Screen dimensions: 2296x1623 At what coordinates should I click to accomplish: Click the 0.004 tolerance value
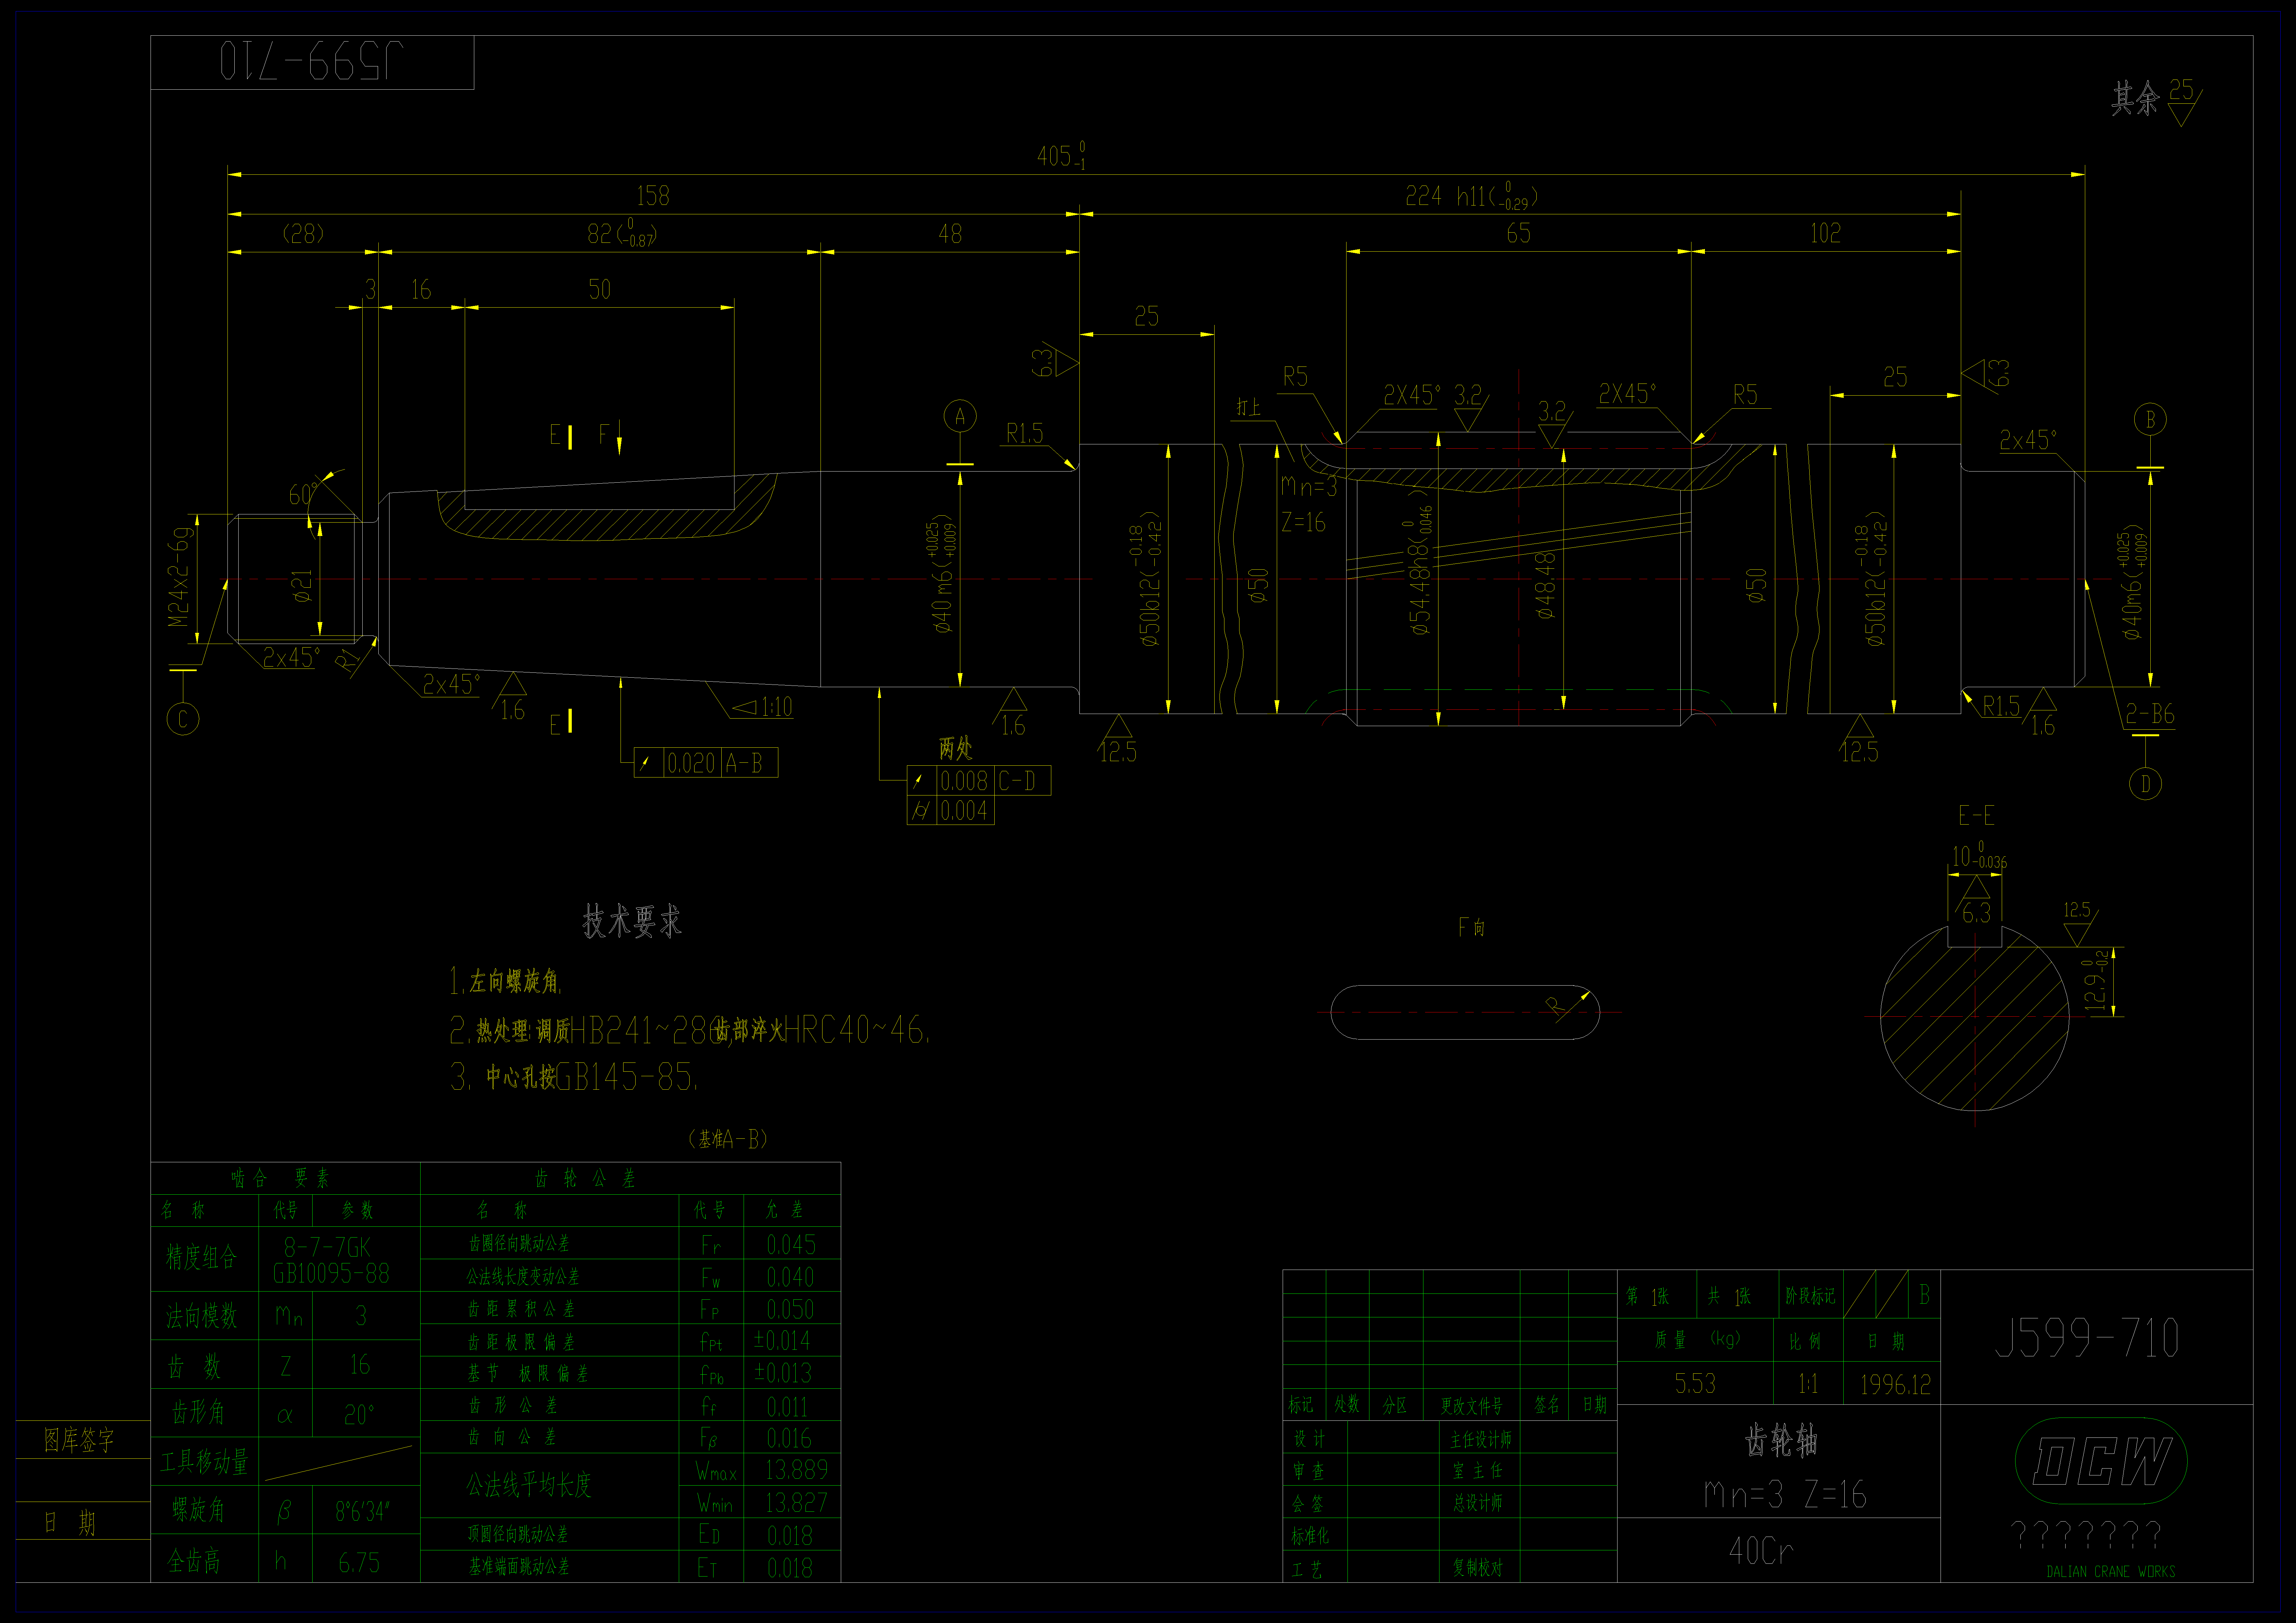(964, 811)
